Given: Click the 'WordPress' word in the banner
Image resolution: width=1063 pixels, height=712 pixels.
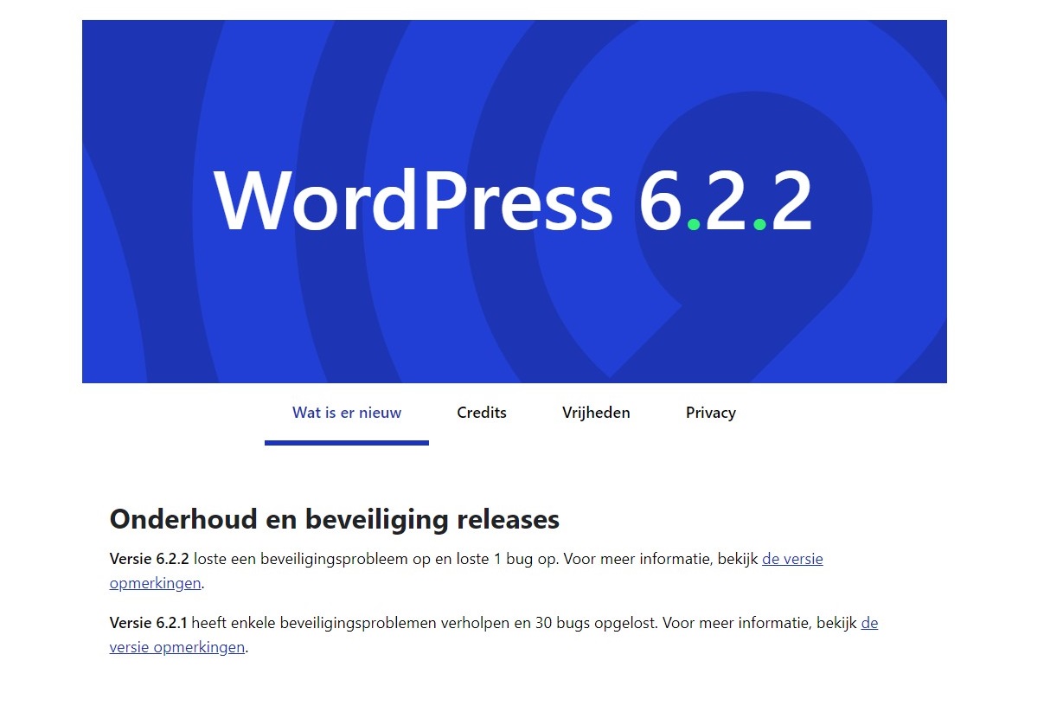Looking at the screenshot, I should point(413,201).
